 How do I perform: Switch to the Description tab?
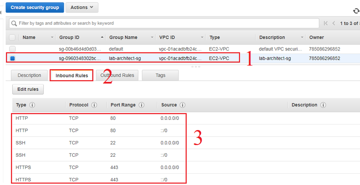(x=29, y=75)
